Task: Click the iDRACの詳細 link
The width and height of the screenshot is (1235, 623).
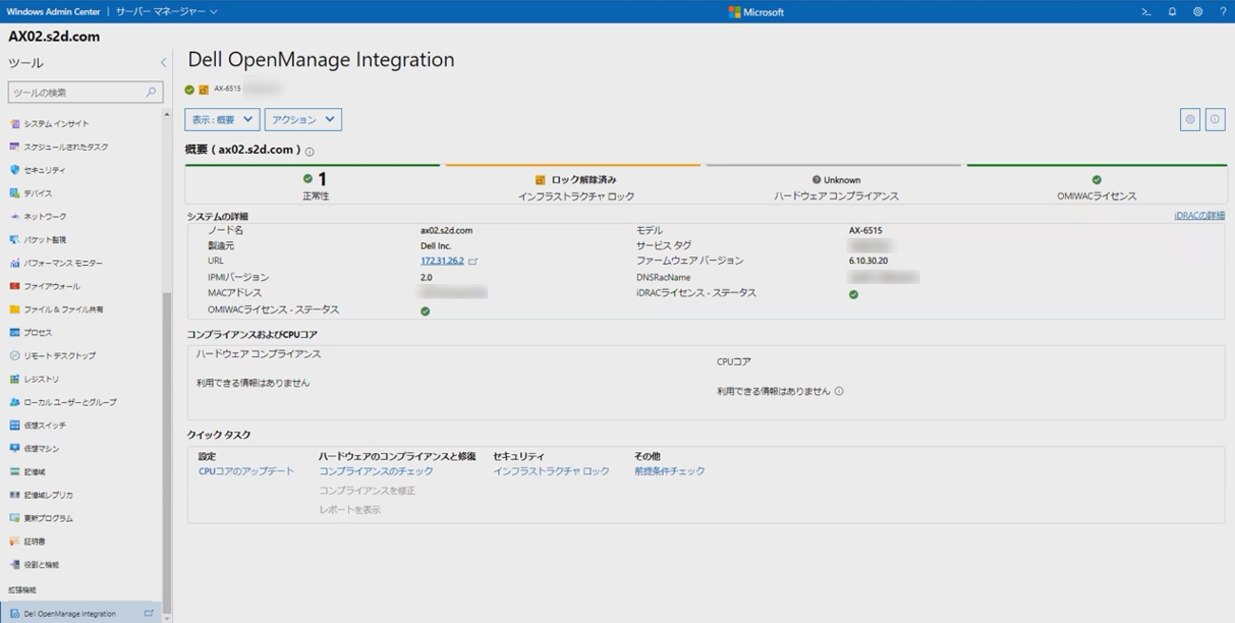Action: click(x=1199, y=215)
